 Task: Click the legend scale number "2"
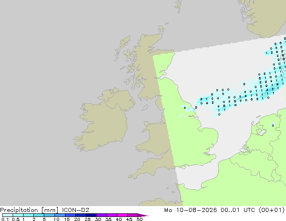(x=34, y=219)
